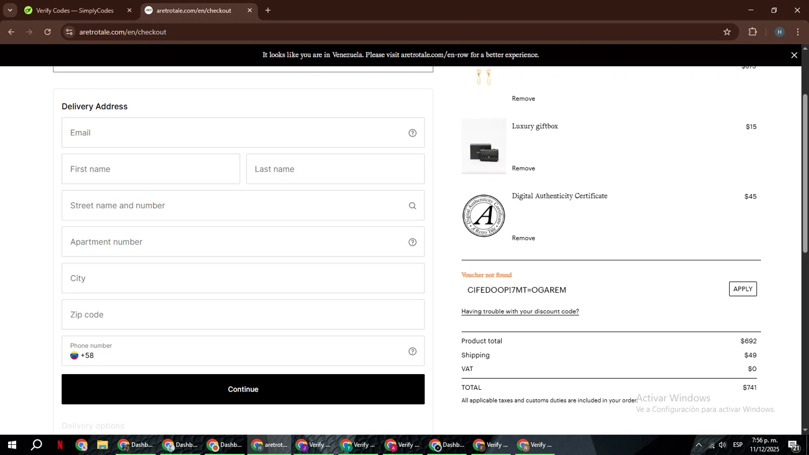Click the City input field

[243, 278]
